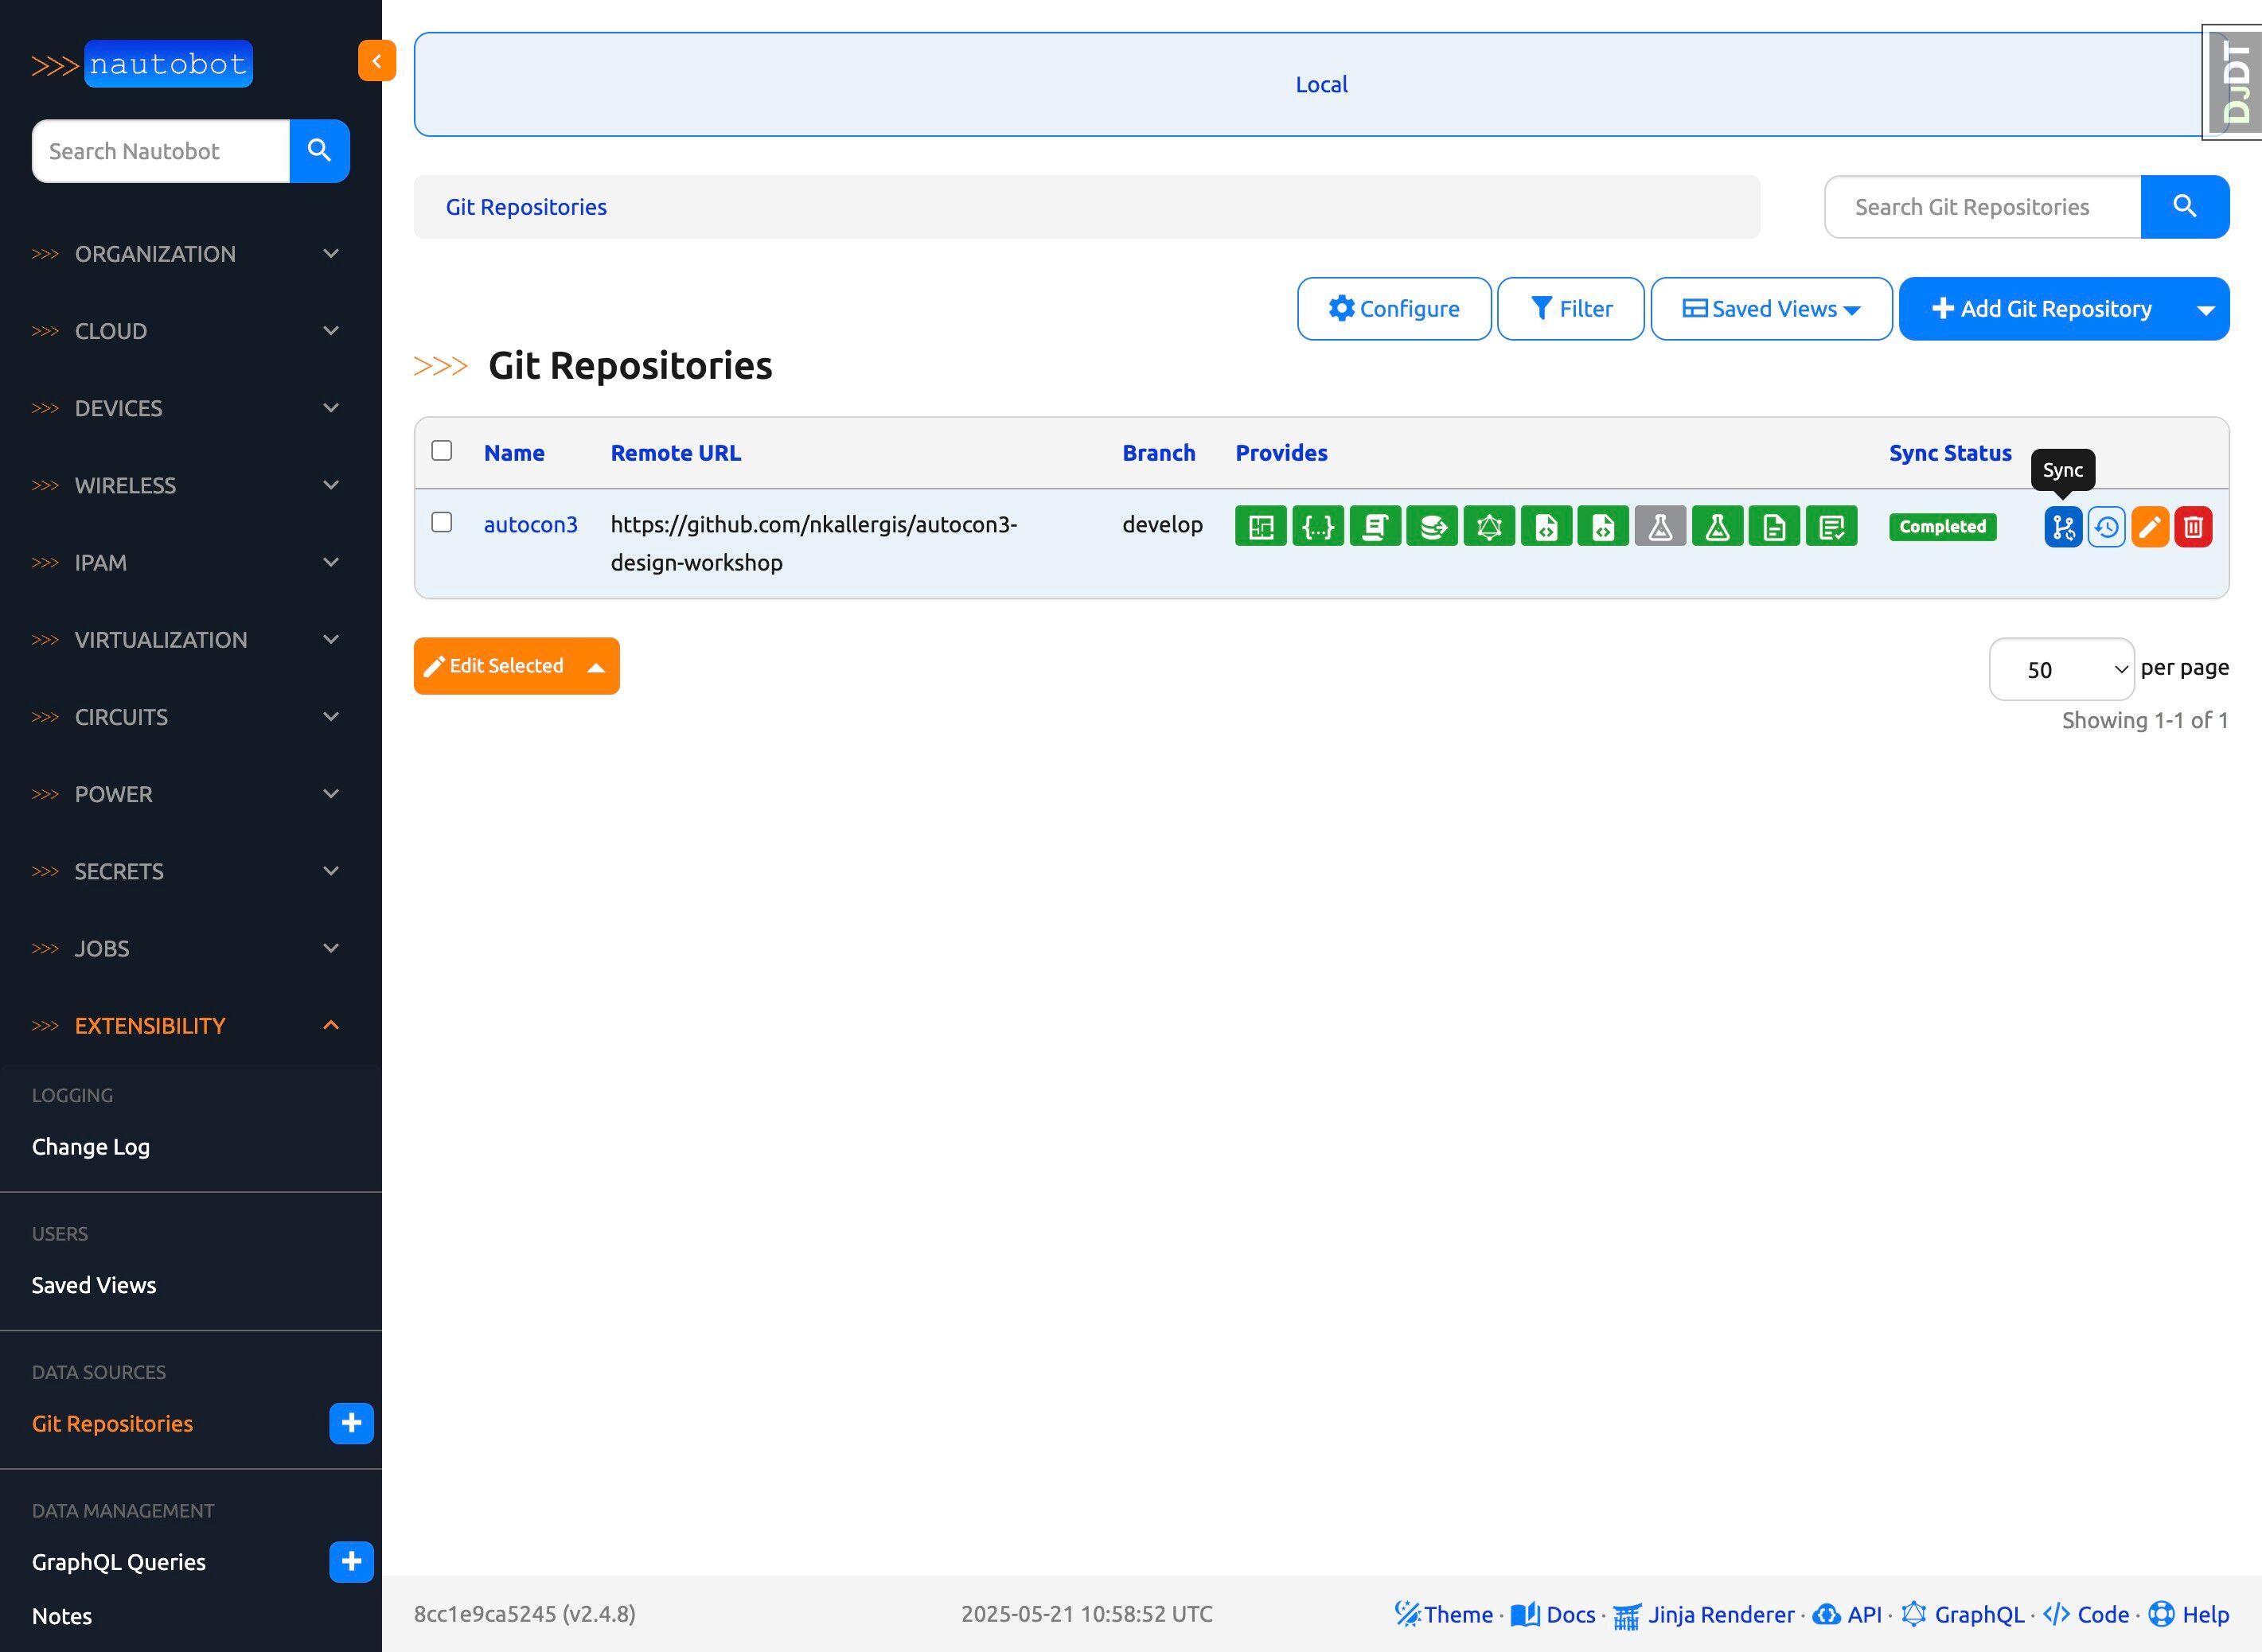The width and height of the screenshot is (2262, 1652).
Task: Open the Saved Views dropdown
Action: (1770, 309)
